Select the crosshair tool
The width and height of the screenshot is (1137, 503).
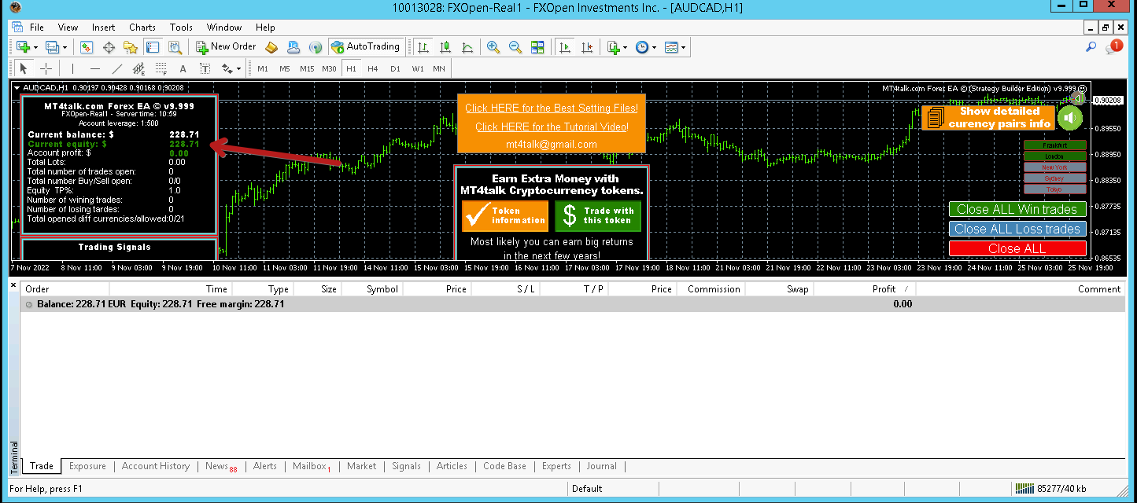(x=46, y=68)
